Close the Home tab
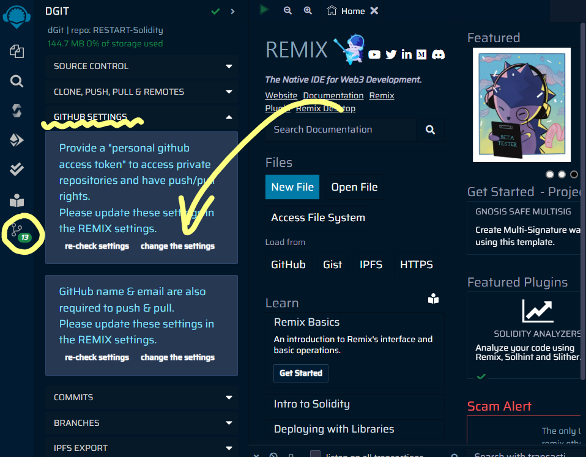The image size is (586, 457). pos(374,11)
